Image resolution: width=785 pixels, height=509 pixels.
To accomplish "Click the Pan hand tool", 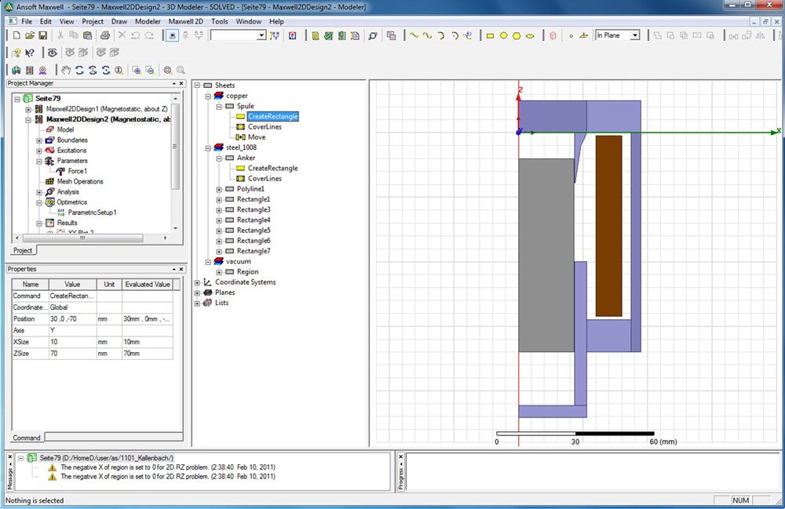I will coord(67,70).
